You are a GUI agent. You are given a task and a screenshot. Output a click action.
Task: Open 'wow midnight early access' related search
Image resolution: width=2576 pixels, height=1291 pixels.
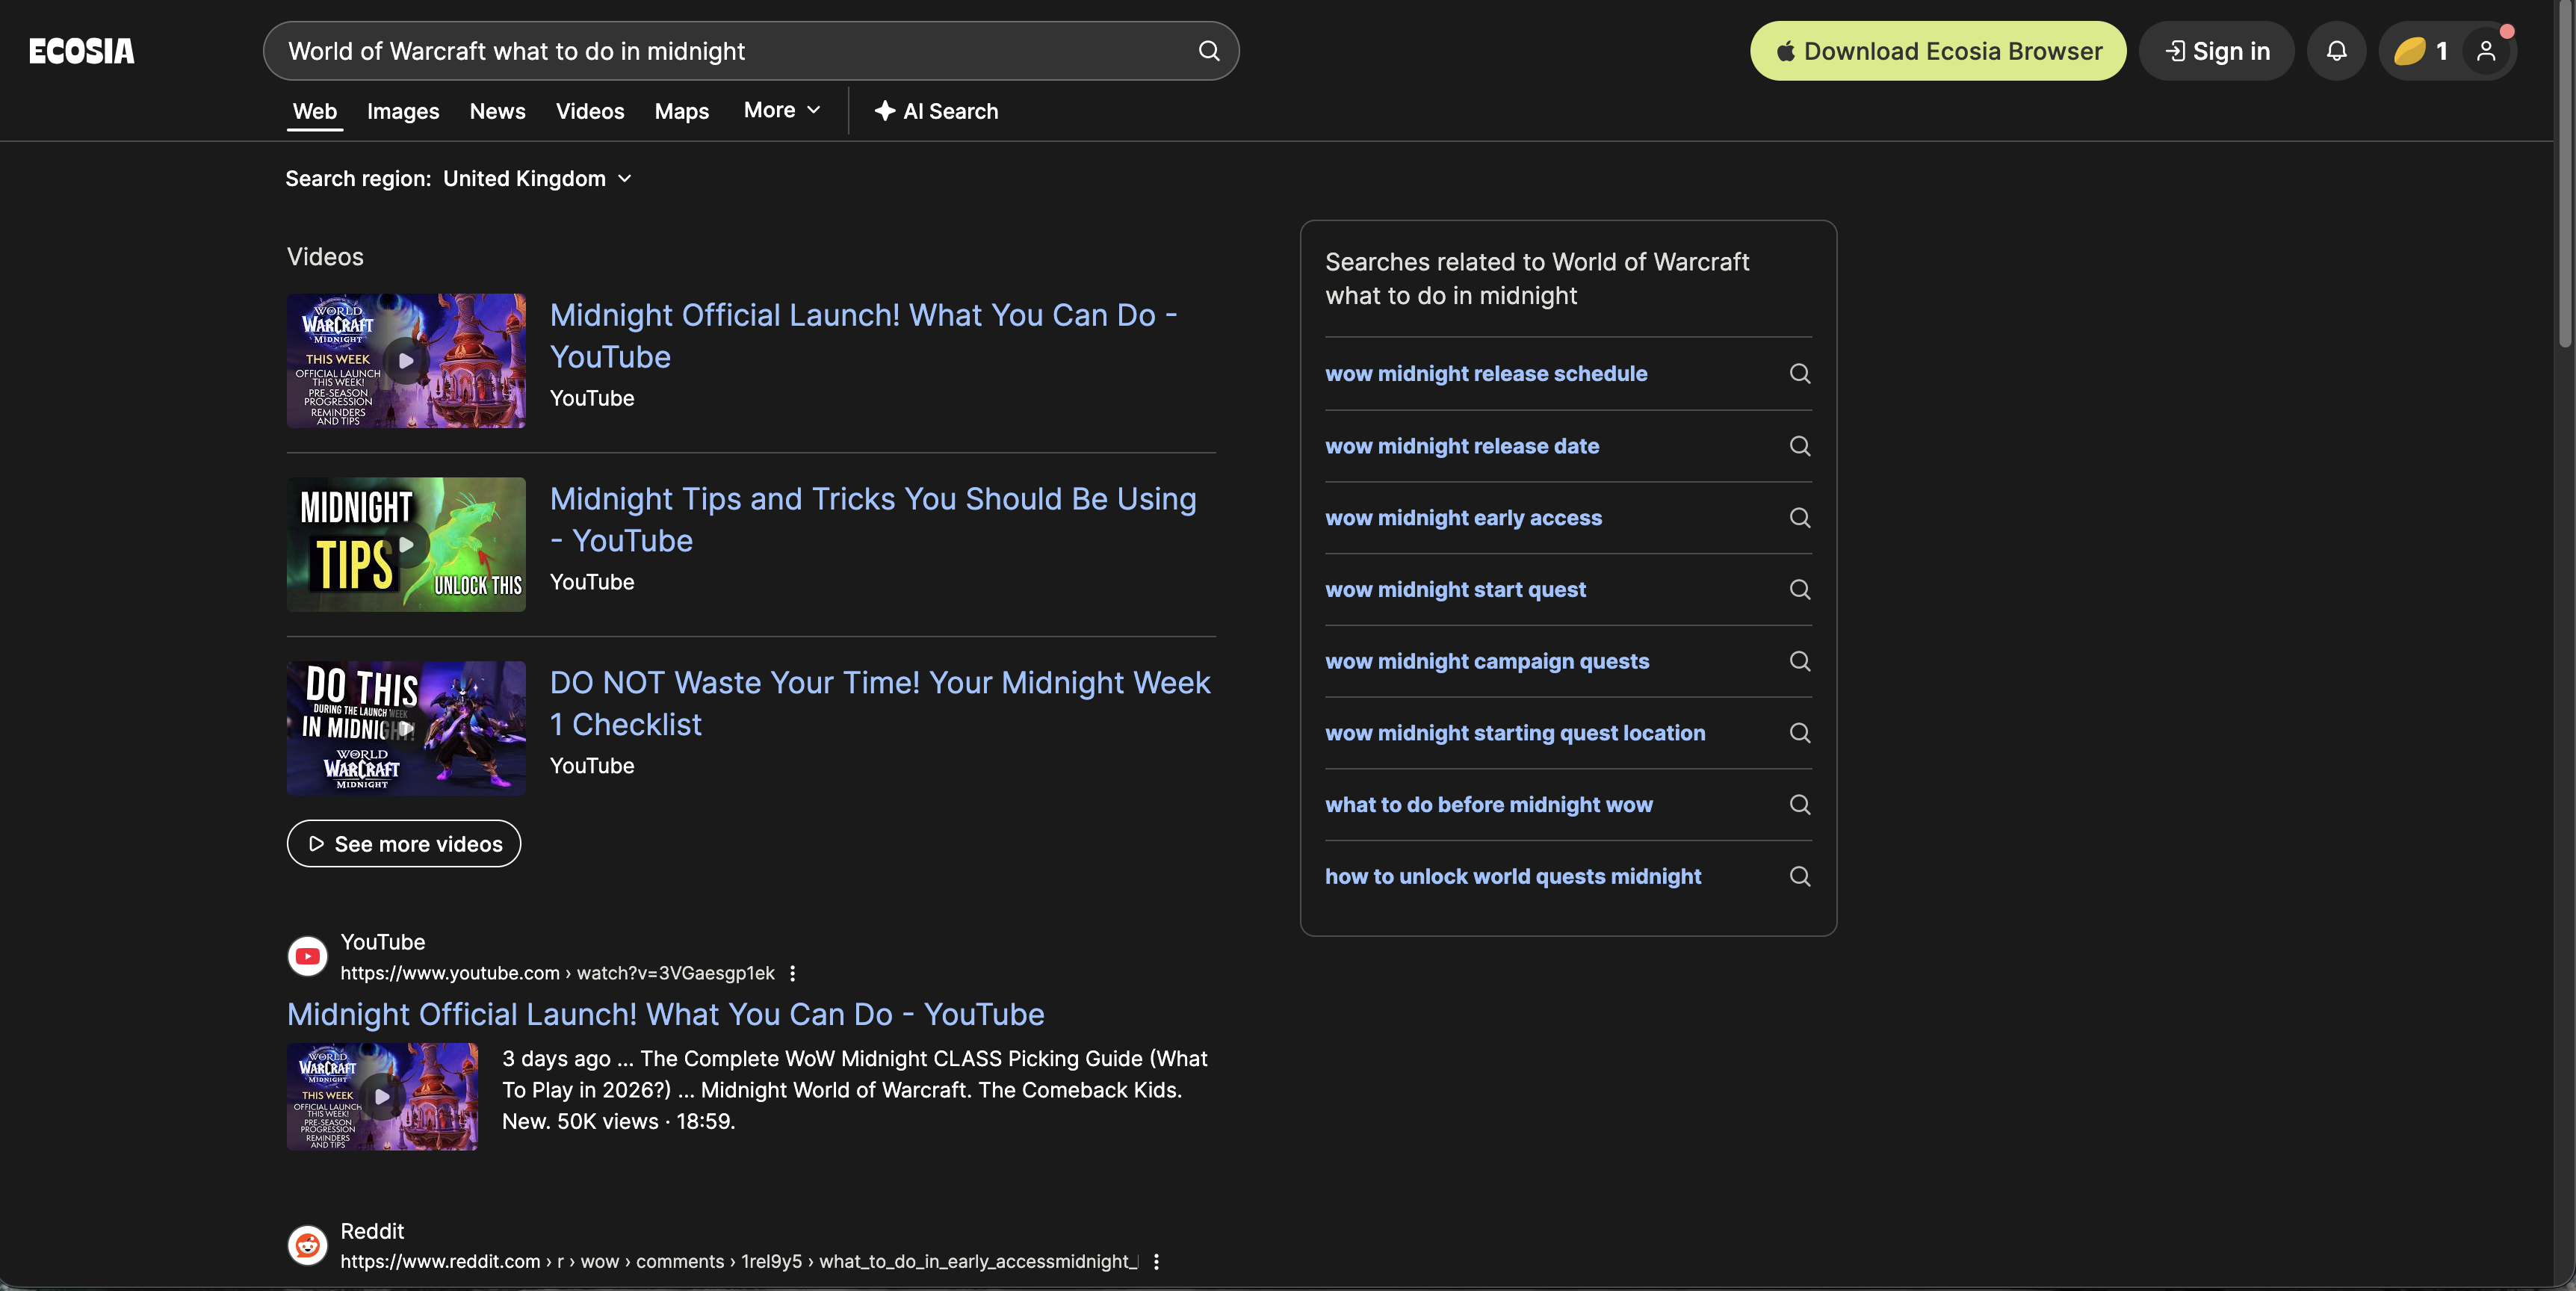1464,518
